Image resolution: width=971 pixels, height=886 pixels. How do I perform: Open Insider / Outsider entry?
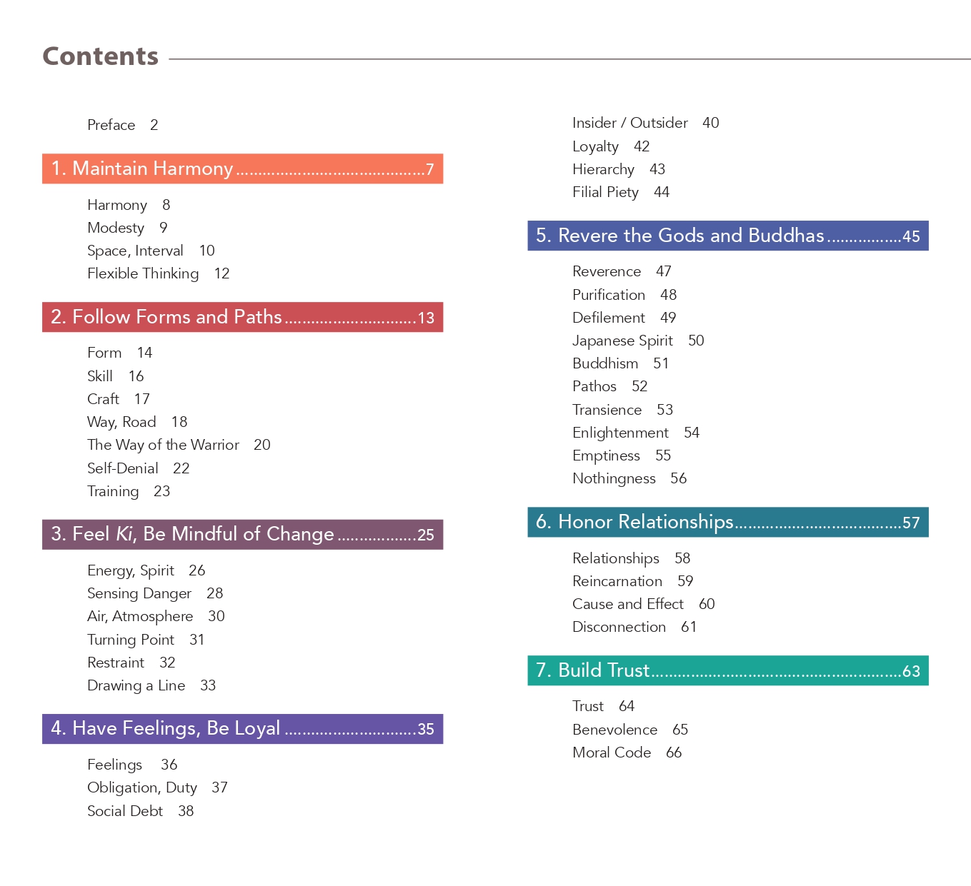646,123
